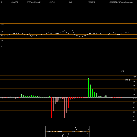
Task: Select the '40' MR axis label
Action: 134,90
